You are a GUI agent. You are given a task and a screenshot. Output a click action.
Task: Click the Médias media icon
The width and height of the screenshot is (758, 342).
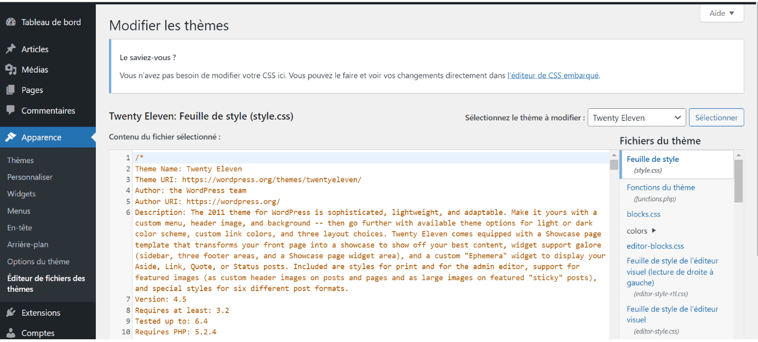10,69
